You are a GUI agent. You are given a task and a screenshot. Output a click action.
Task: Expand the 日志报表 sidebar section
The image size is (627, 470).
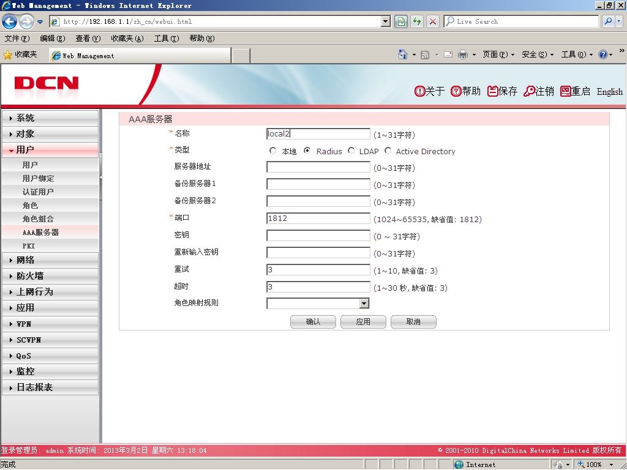50,387
